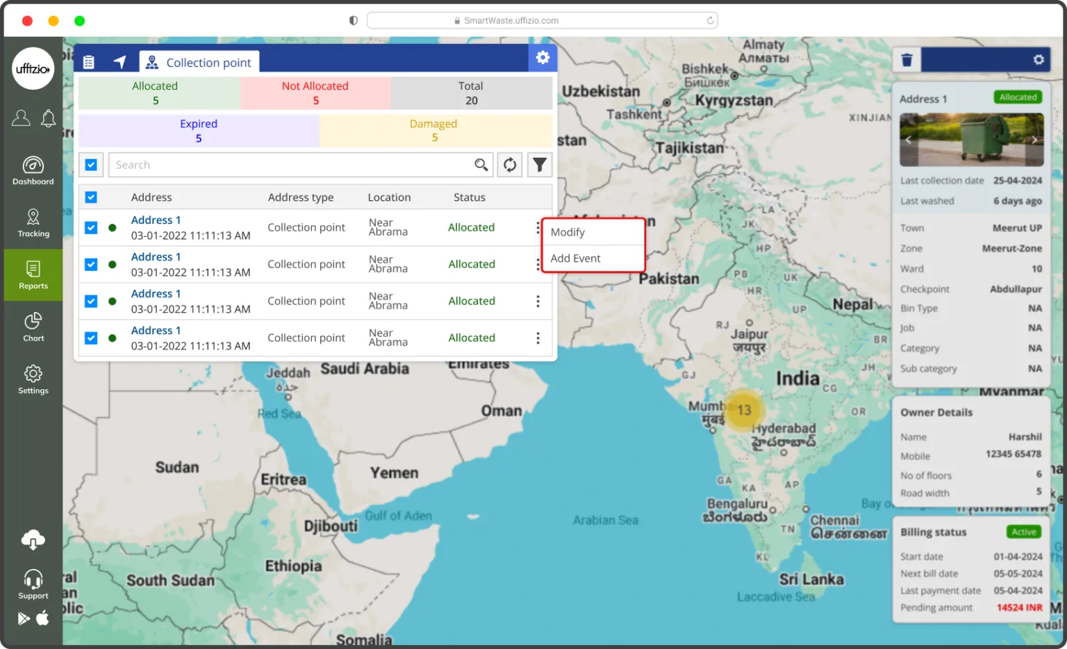
Task: Open three-dot menu on third Address row
Action: 538,301
